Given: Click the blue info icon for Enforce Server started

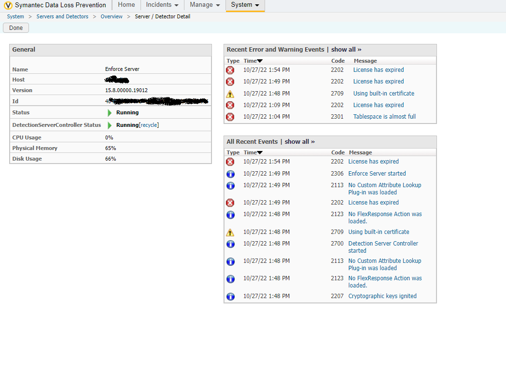Looking at the screenshot, I should (230, 174).
